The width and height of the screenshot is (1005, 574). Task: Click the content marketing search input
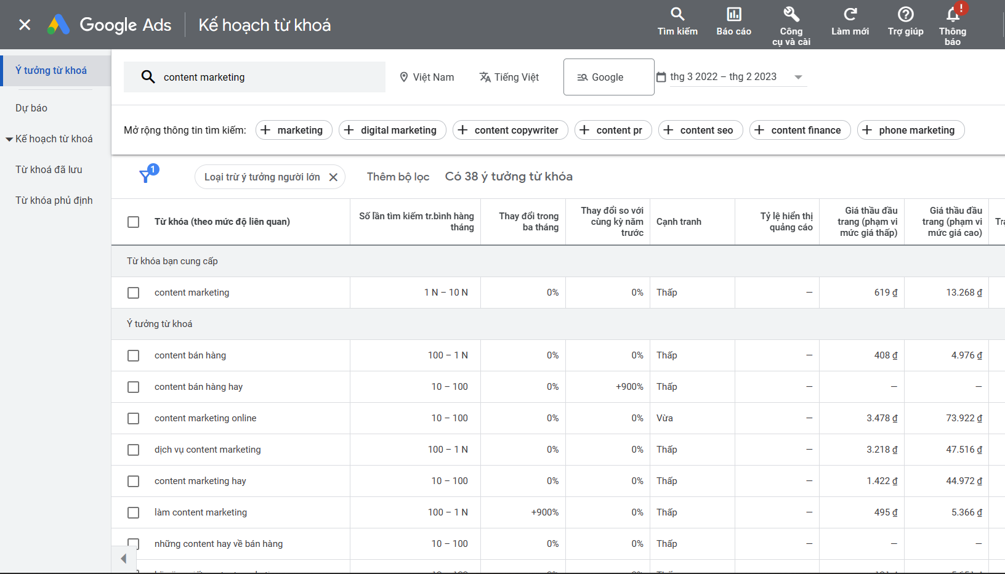click(x=254, y=77)
